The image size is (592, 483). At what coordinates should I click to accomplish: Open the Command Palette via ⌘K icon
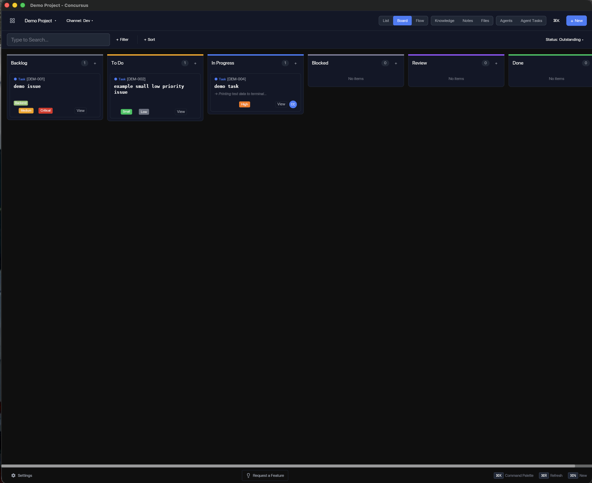[556, 21]
